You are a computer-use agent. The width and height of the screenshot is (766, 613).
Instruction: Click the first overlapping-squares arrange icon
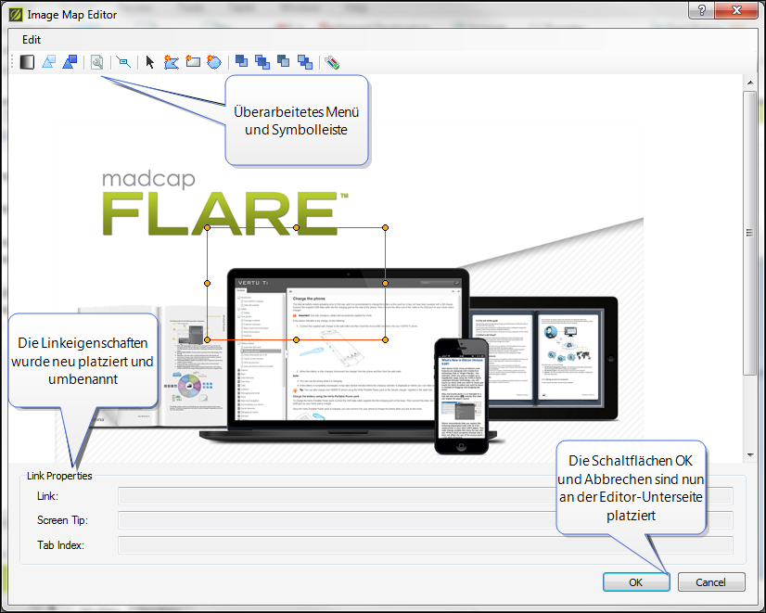pyautogui.click(x=241, y=62)
